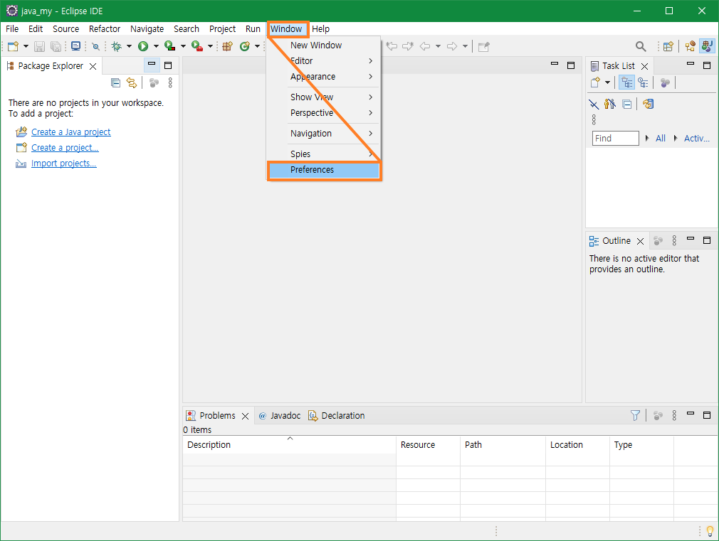The image size is (719, 541).
Task: Open Task List view menu dots
Action: (594, 119)
